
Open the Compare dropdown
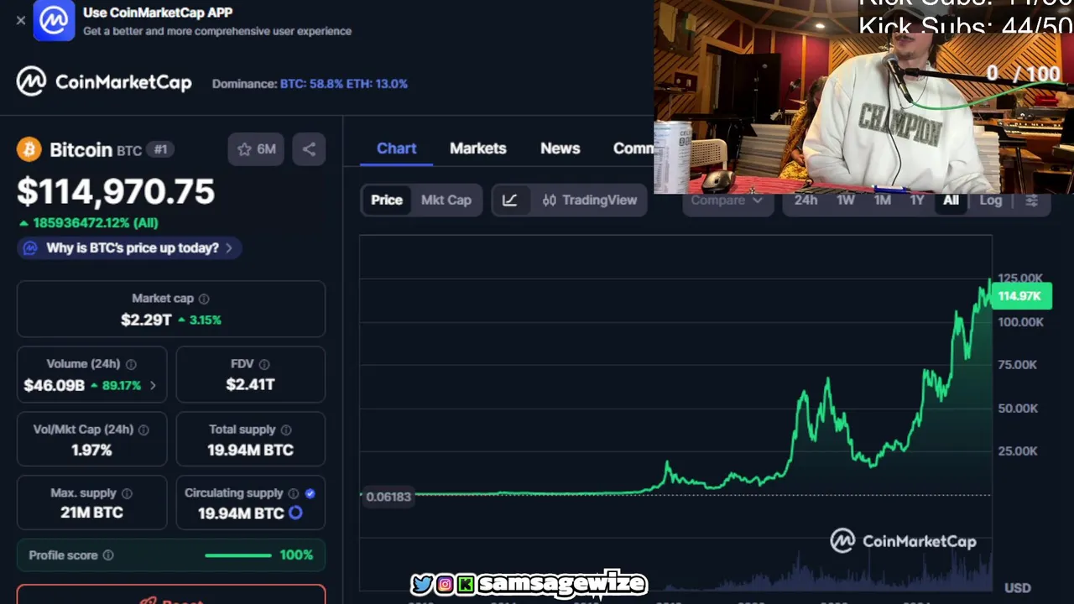pyautogui.click(x=727, y=200)
